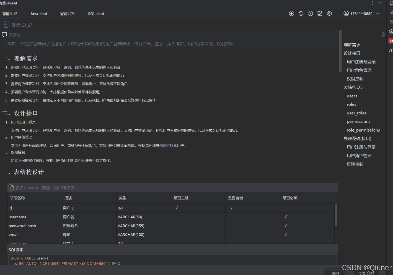Click the 原需求 speech bubble icon
393x275 pixels.
(x=4, y=35)
